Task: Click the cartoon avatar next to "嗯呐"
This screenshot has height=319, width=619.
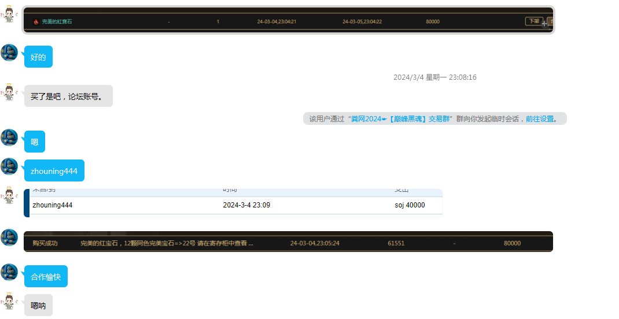Action: pyautogui.click(x=9, y=302)
